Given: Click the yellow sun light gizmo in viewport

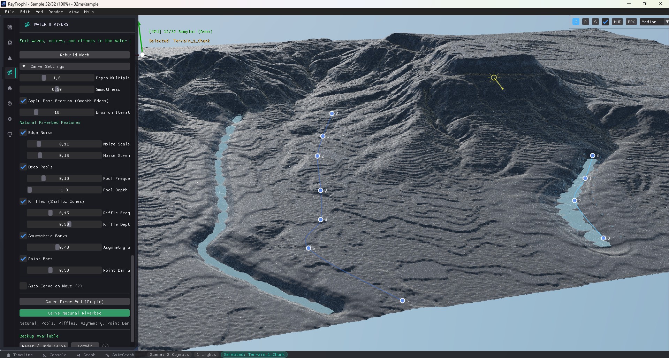Looking at the screenshot, I should coord(494,78).
